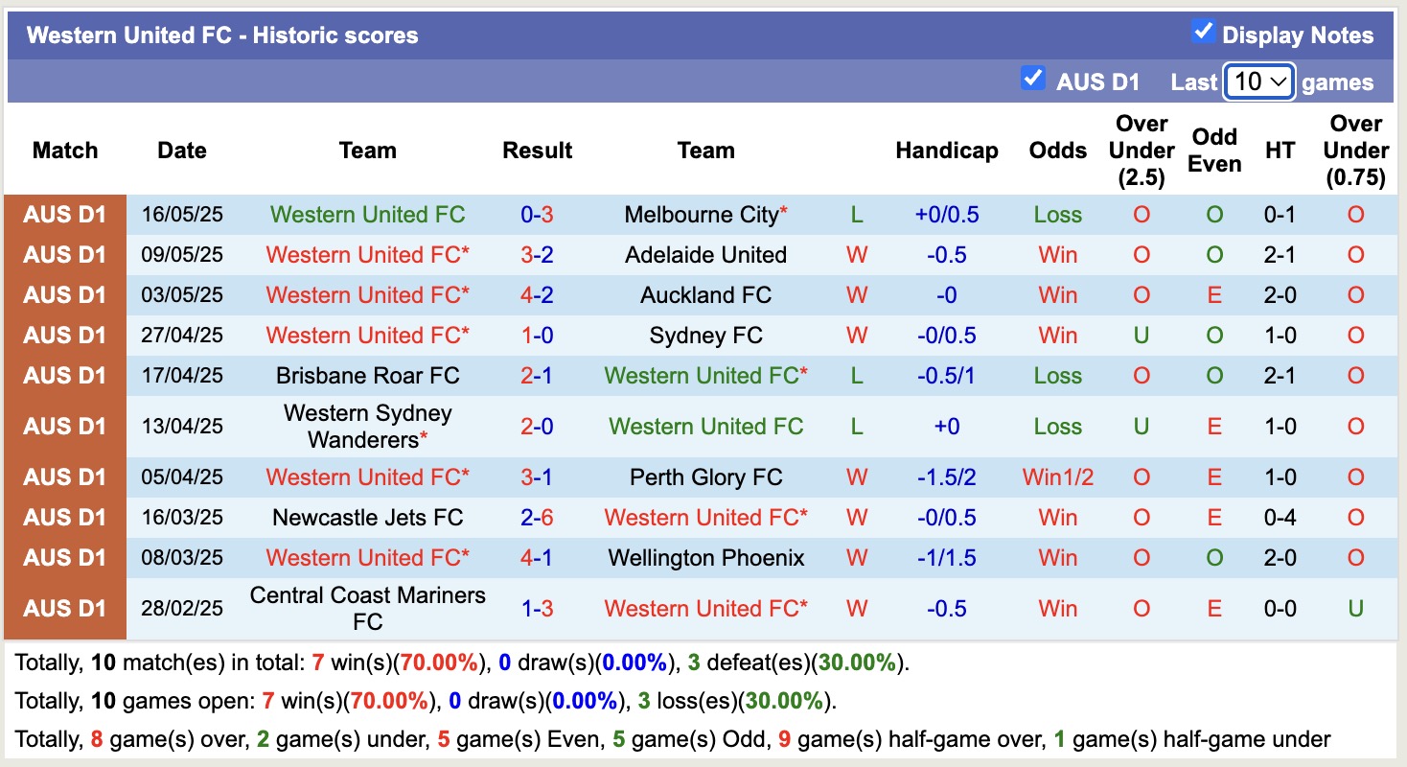Open Wellington Phoenix team page
The image size is (1407, 767).
point(705,558)
